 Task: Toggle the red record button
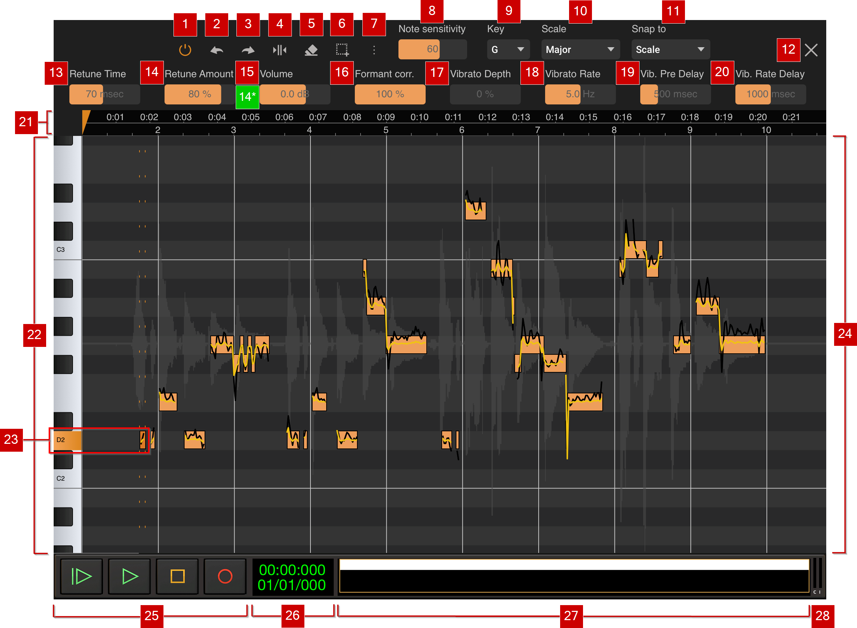(x=225, y=576)
